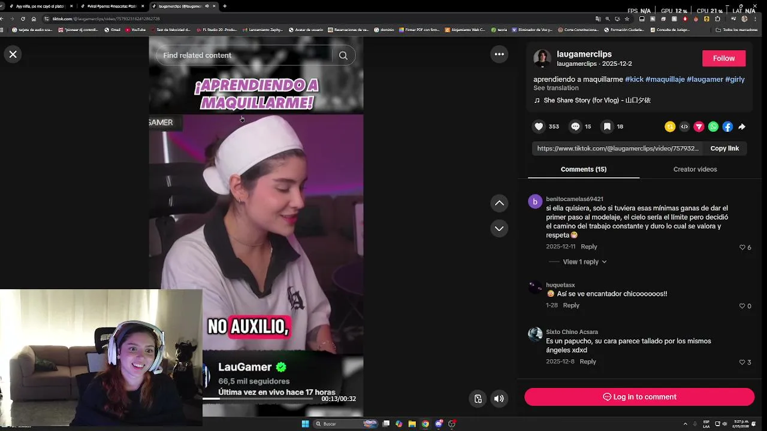Open the #maquillaje hashtag
This screenshot has height=431, width=767.
pyautogui.click(x=665, y=79)
